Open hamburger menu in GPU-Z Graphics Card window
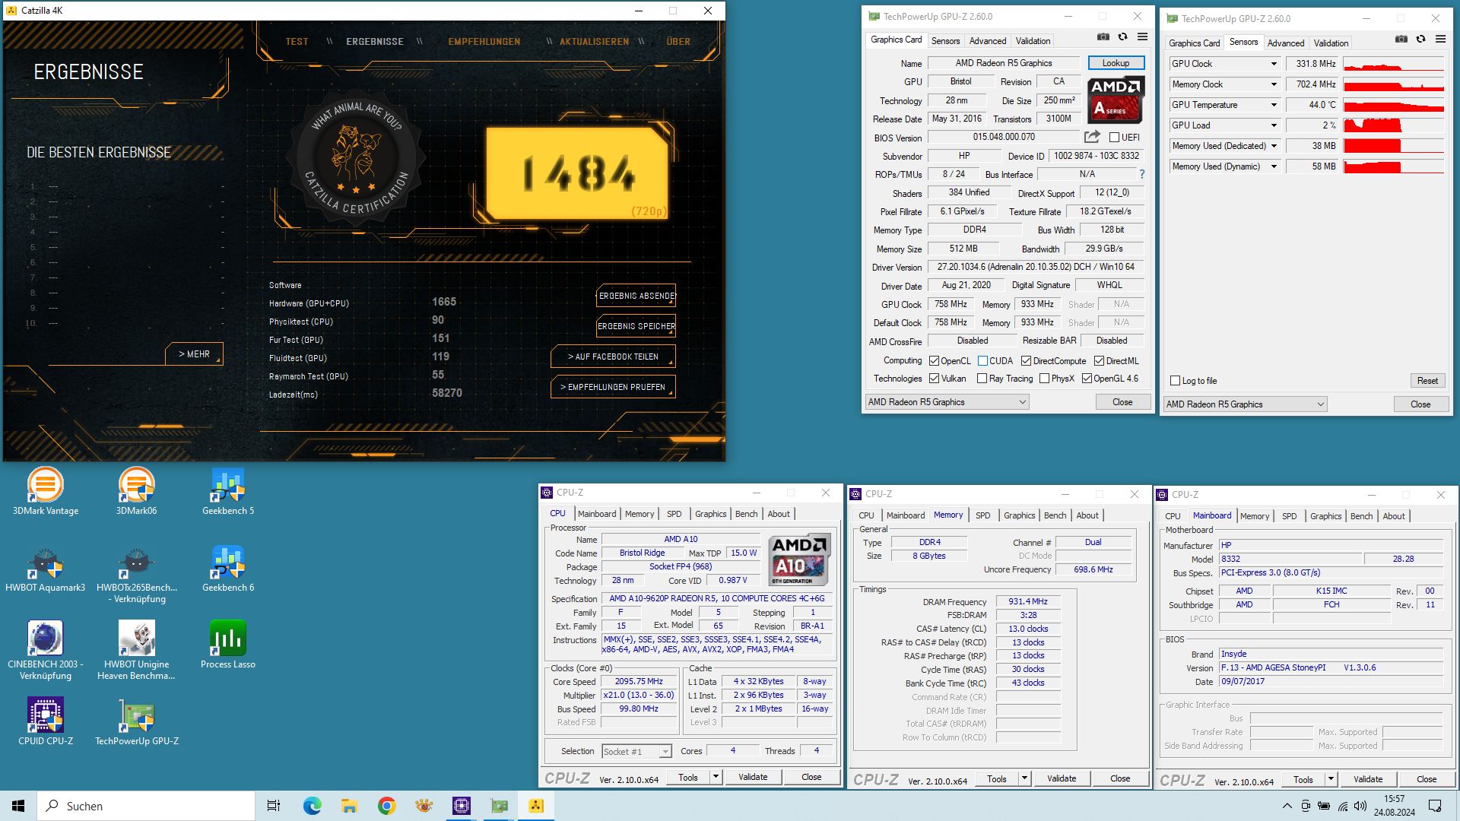 tap(1142, 36)
